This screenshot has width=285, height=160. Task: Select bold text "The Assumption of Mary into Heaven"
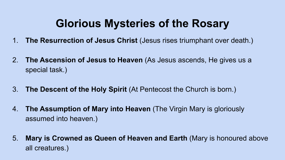coord(88,109)
